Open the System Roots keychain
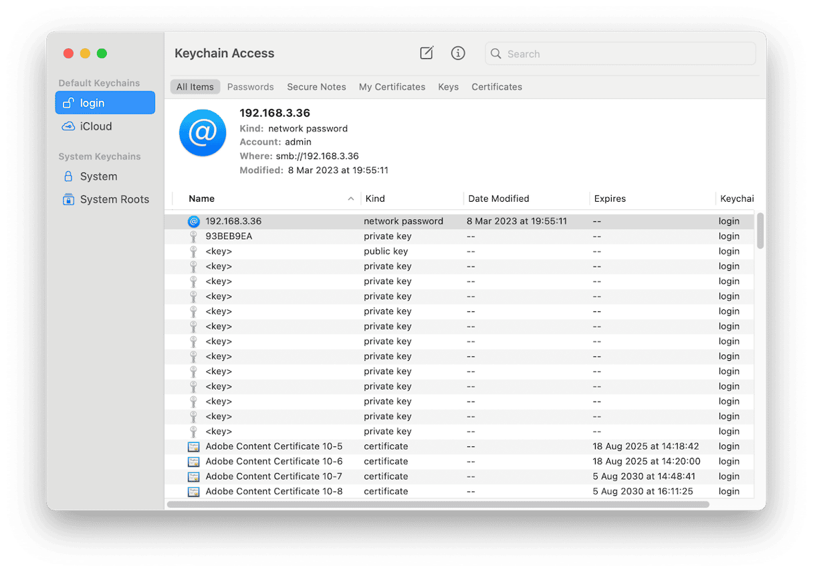The height and width of the screenshot is (572, 813). point(114,199)
